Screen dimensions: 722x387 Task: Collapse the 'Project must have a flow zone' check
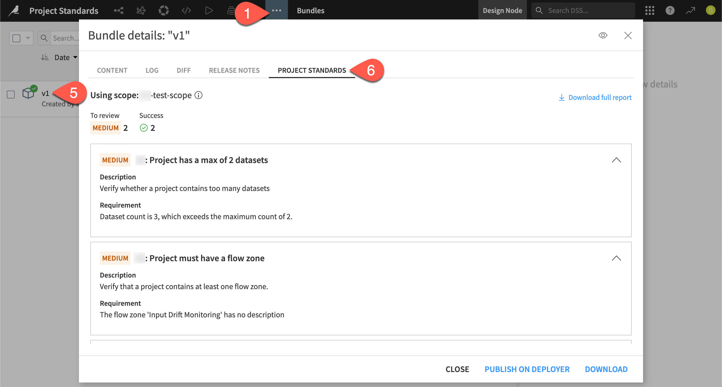point(617,258)
